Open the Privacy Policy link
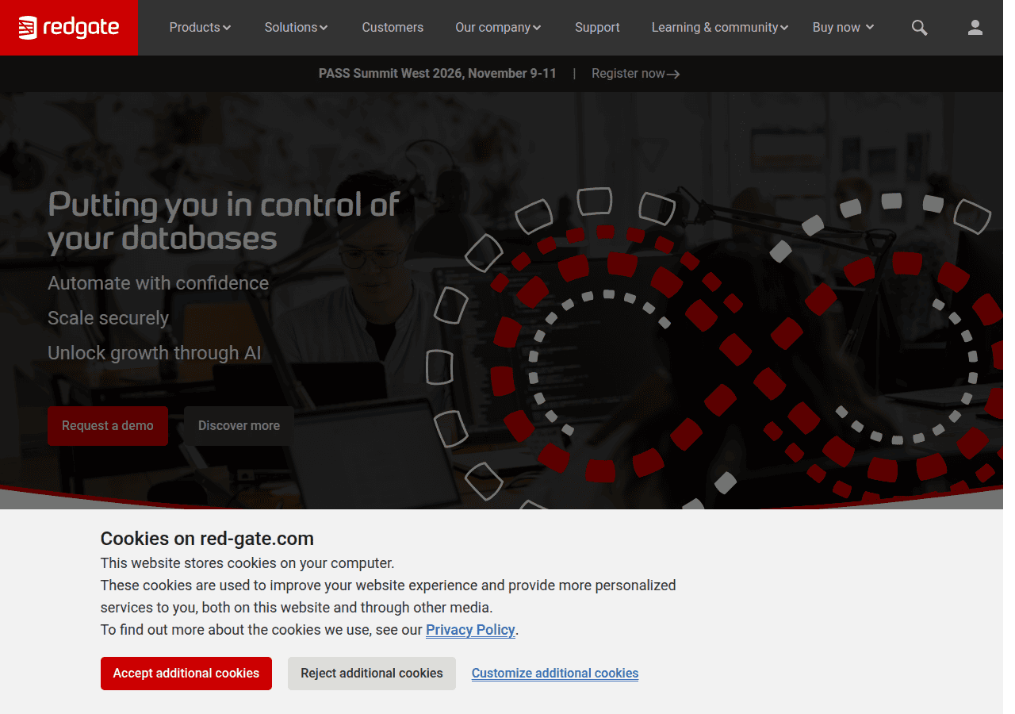Screen dimensions: 1015x714 (470, 630)
